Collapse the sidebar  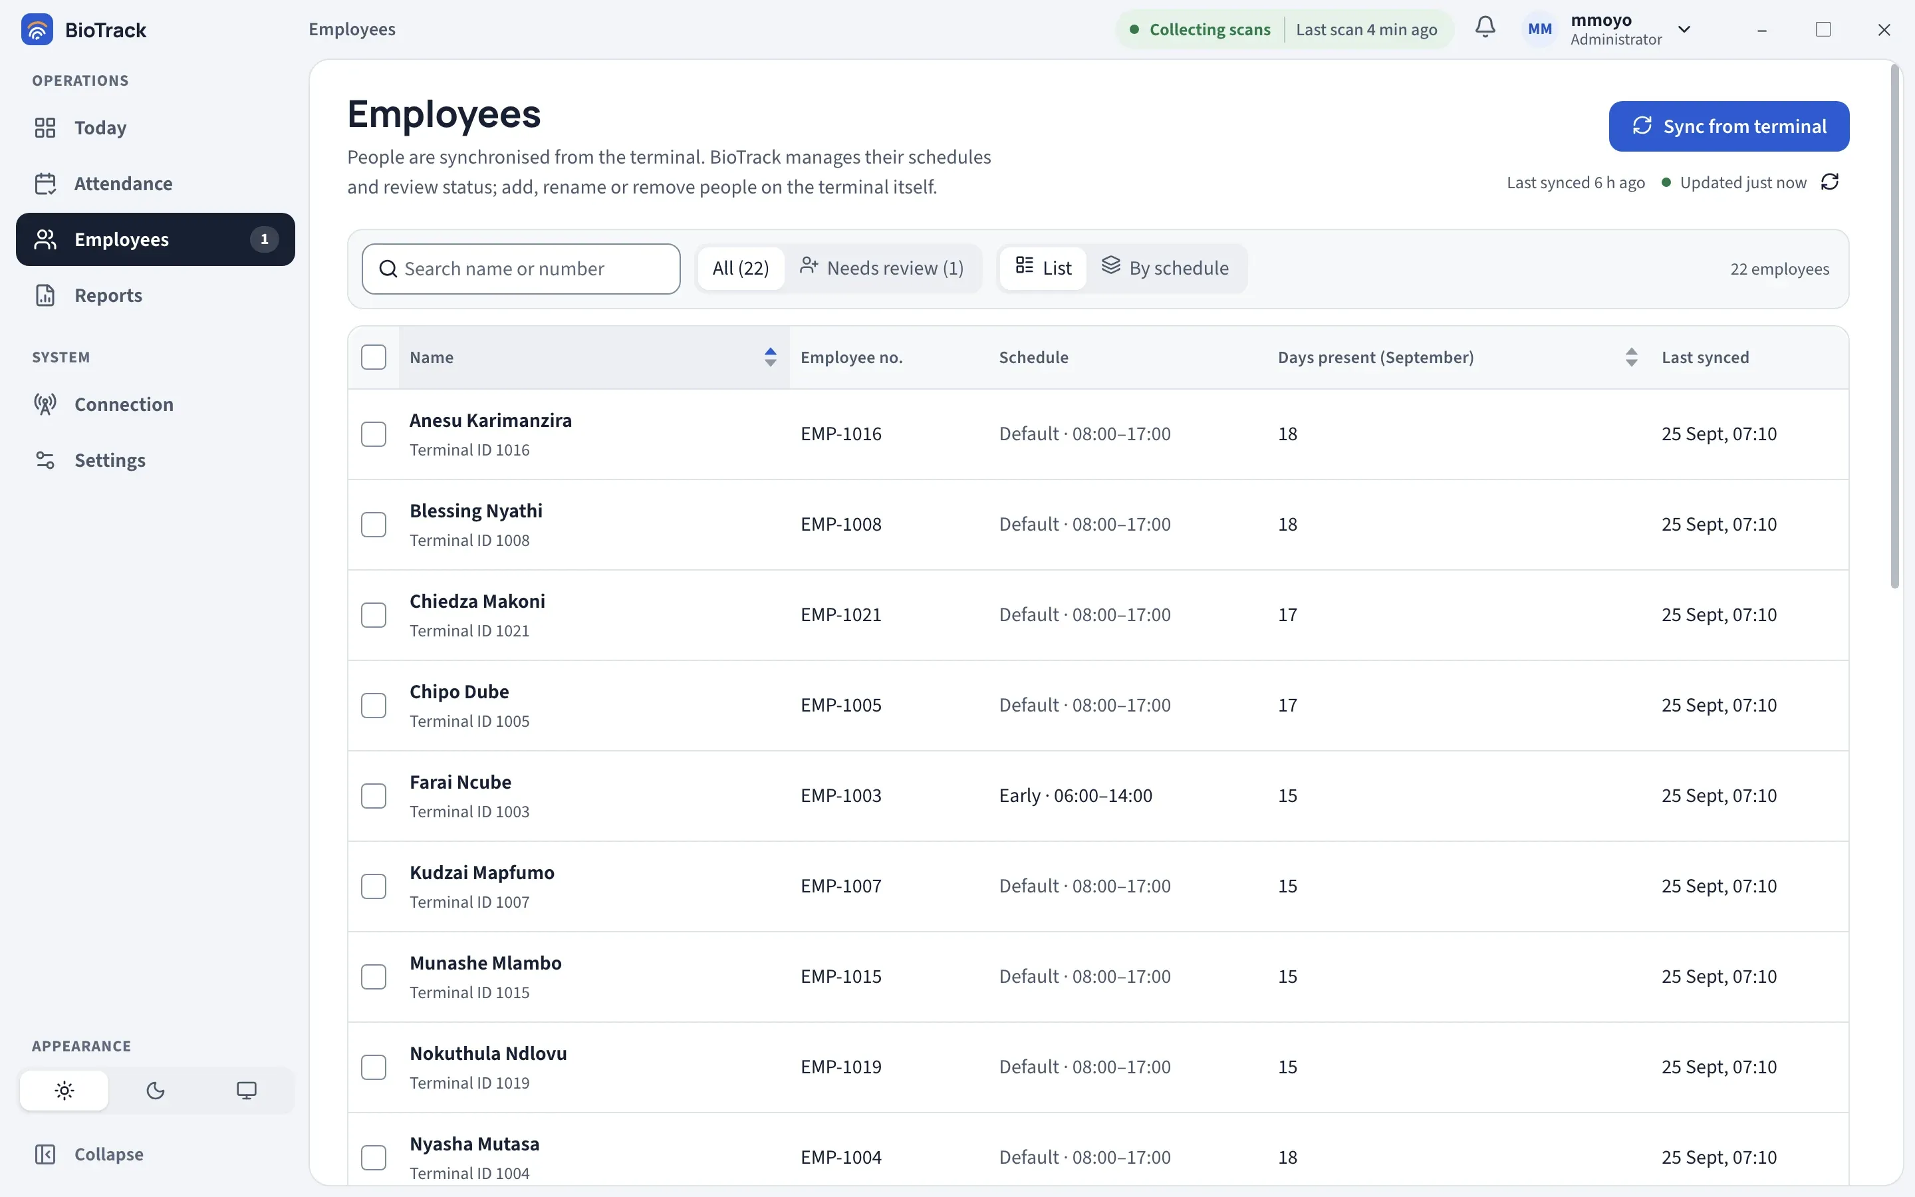[155, 1154]
